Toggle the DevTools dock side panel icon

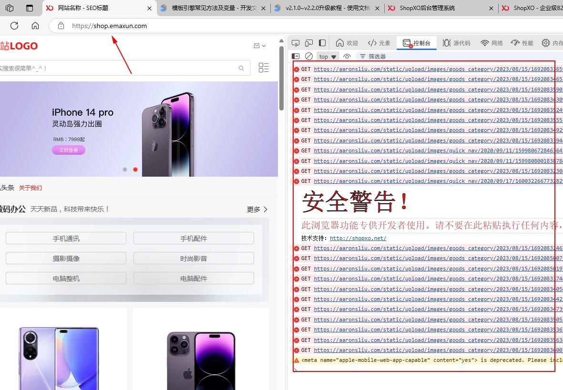(x=322, y=43)
